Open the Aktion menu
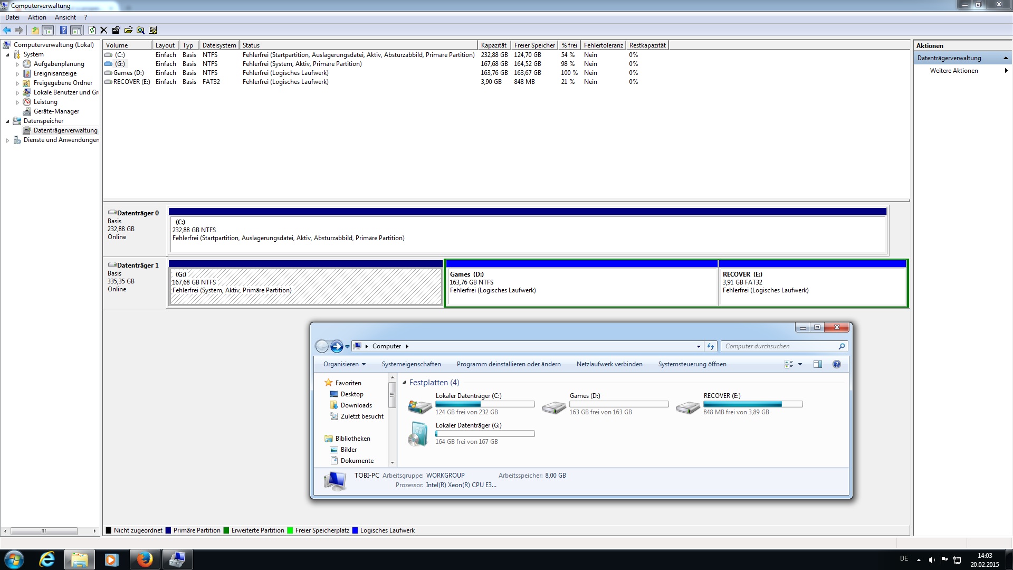Image resolution: width=1013 pixels, height=570 pixels. (x=37, y=17)
